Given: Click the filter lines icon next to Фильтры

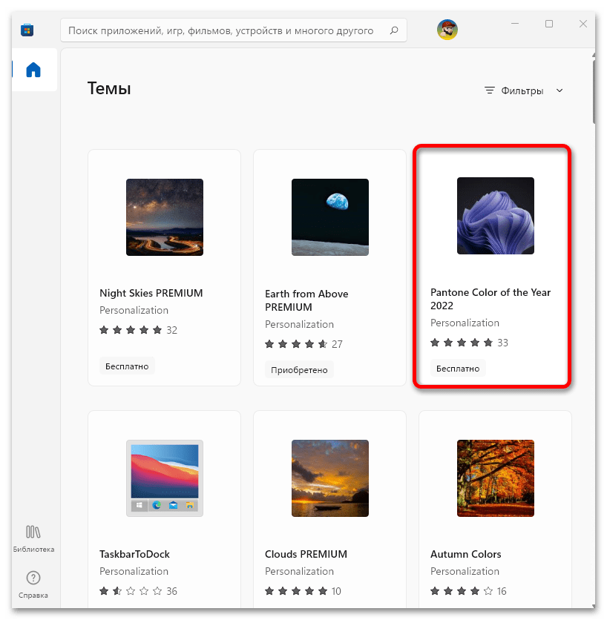Looking at the screenshot, I should 490,90.
